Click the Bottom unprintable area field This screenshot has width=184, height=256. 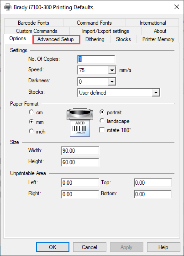(x=152, y=194)
